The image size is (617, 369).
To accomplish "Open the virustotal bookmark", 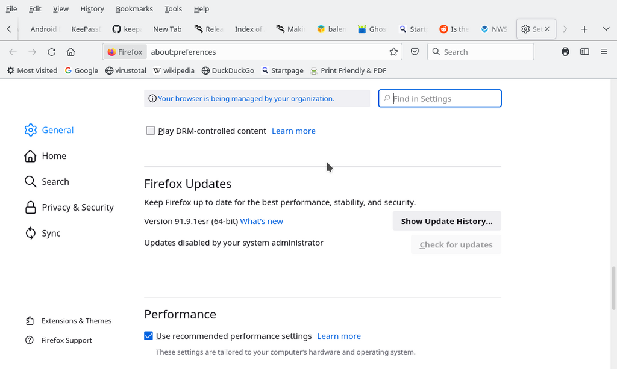I will [126, 71].
